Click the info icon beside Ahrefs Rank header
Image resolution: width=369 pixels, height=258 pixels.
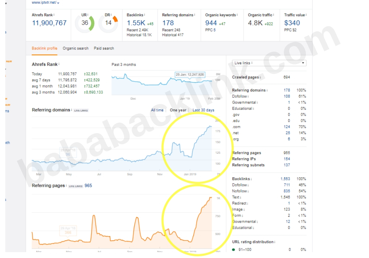[54, 15]
